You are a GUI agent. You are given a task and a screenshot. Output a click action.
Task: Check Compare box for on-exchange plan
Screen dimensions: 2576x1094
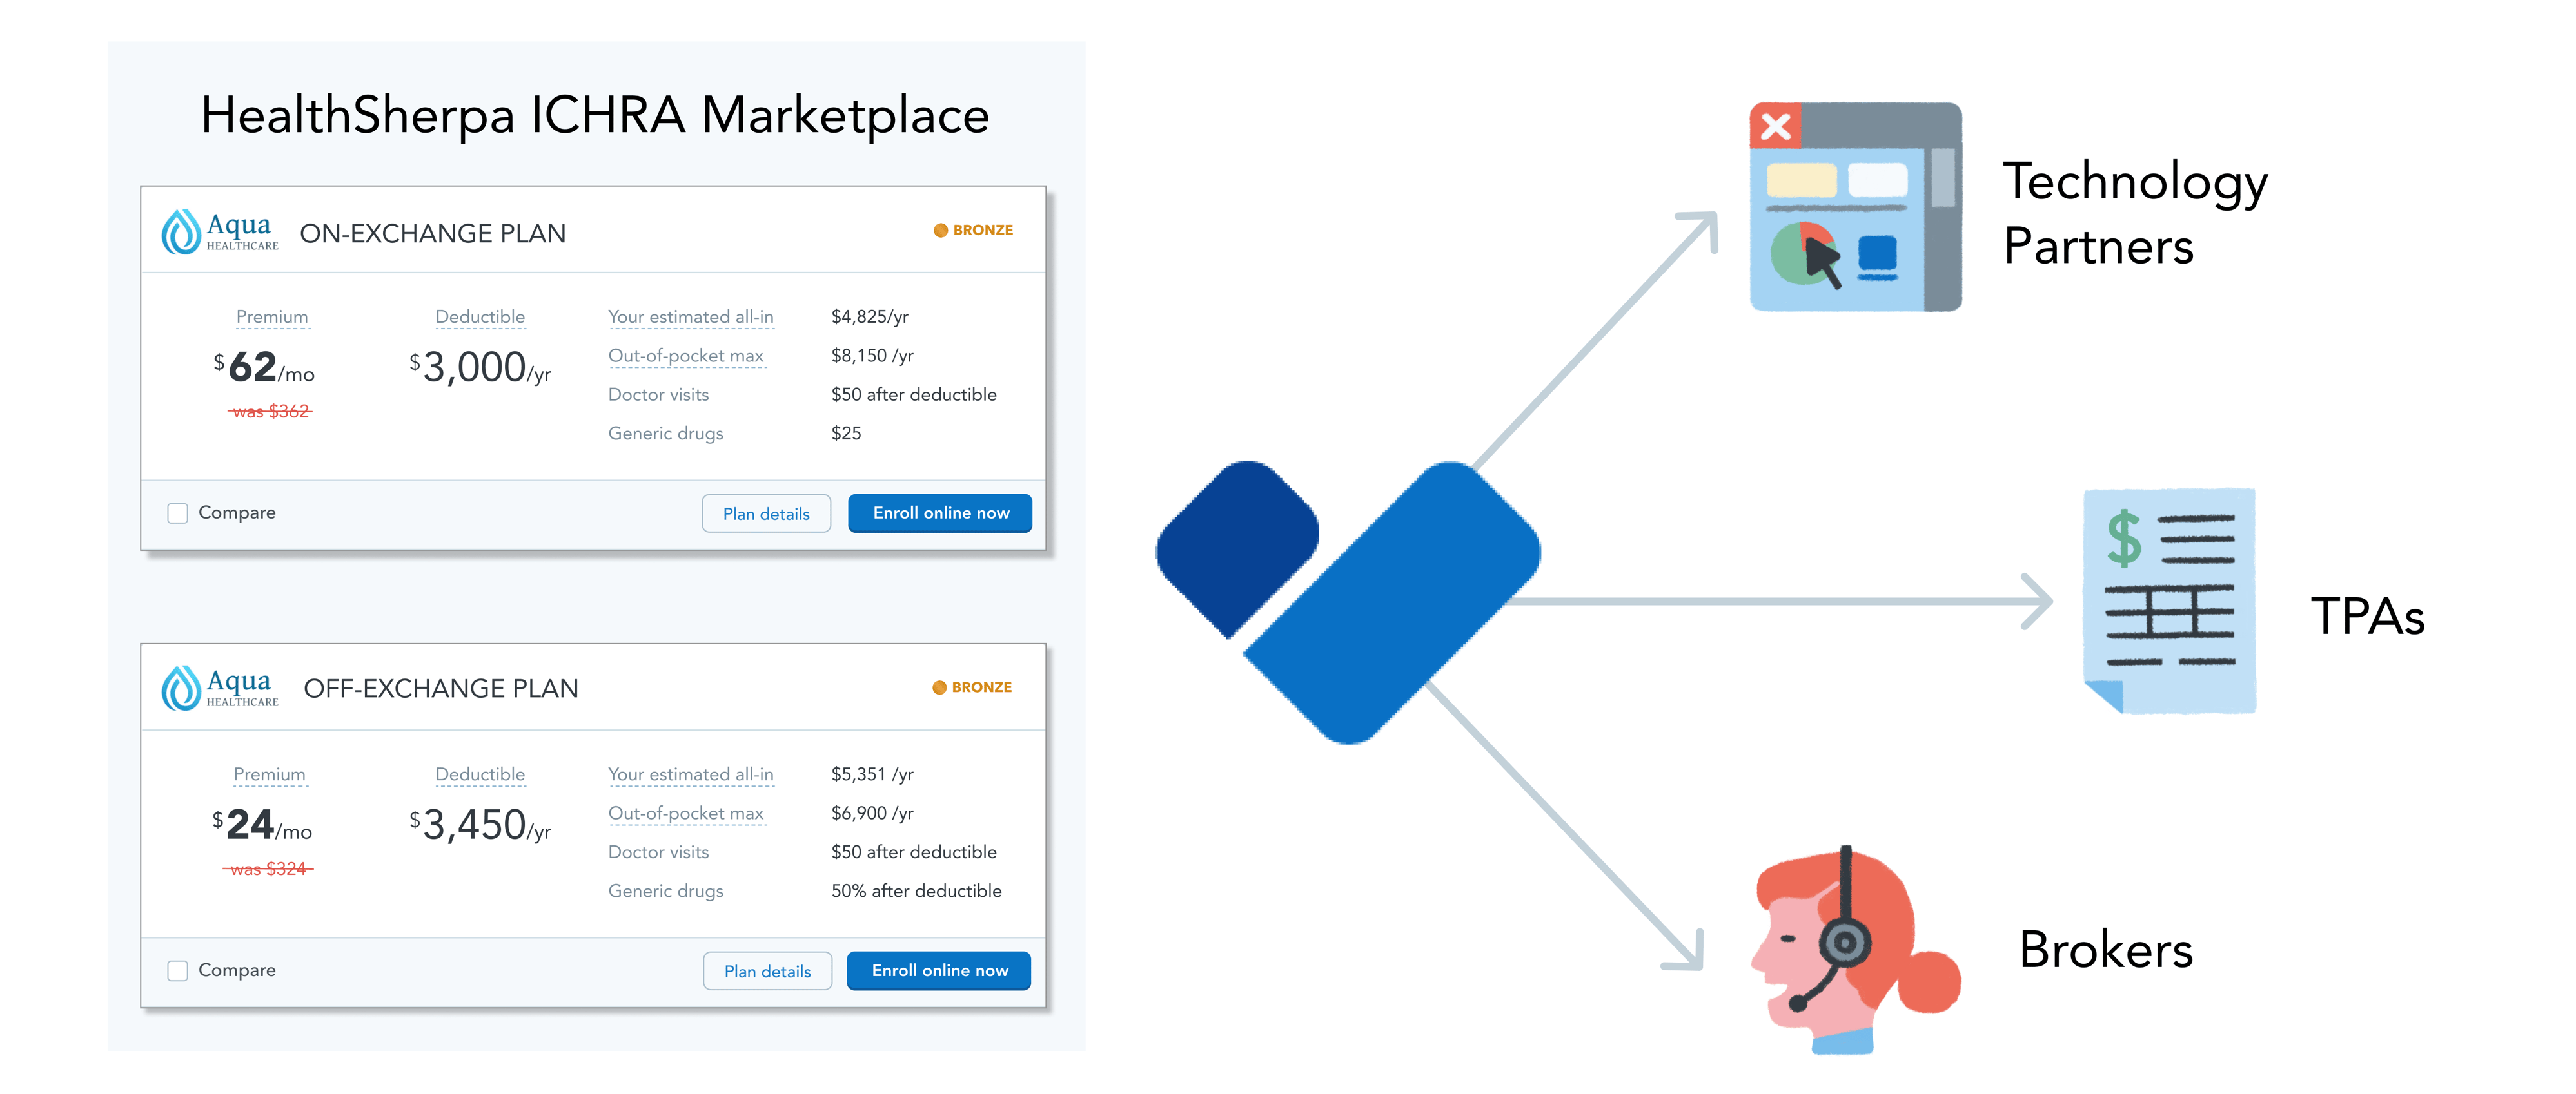178,513
